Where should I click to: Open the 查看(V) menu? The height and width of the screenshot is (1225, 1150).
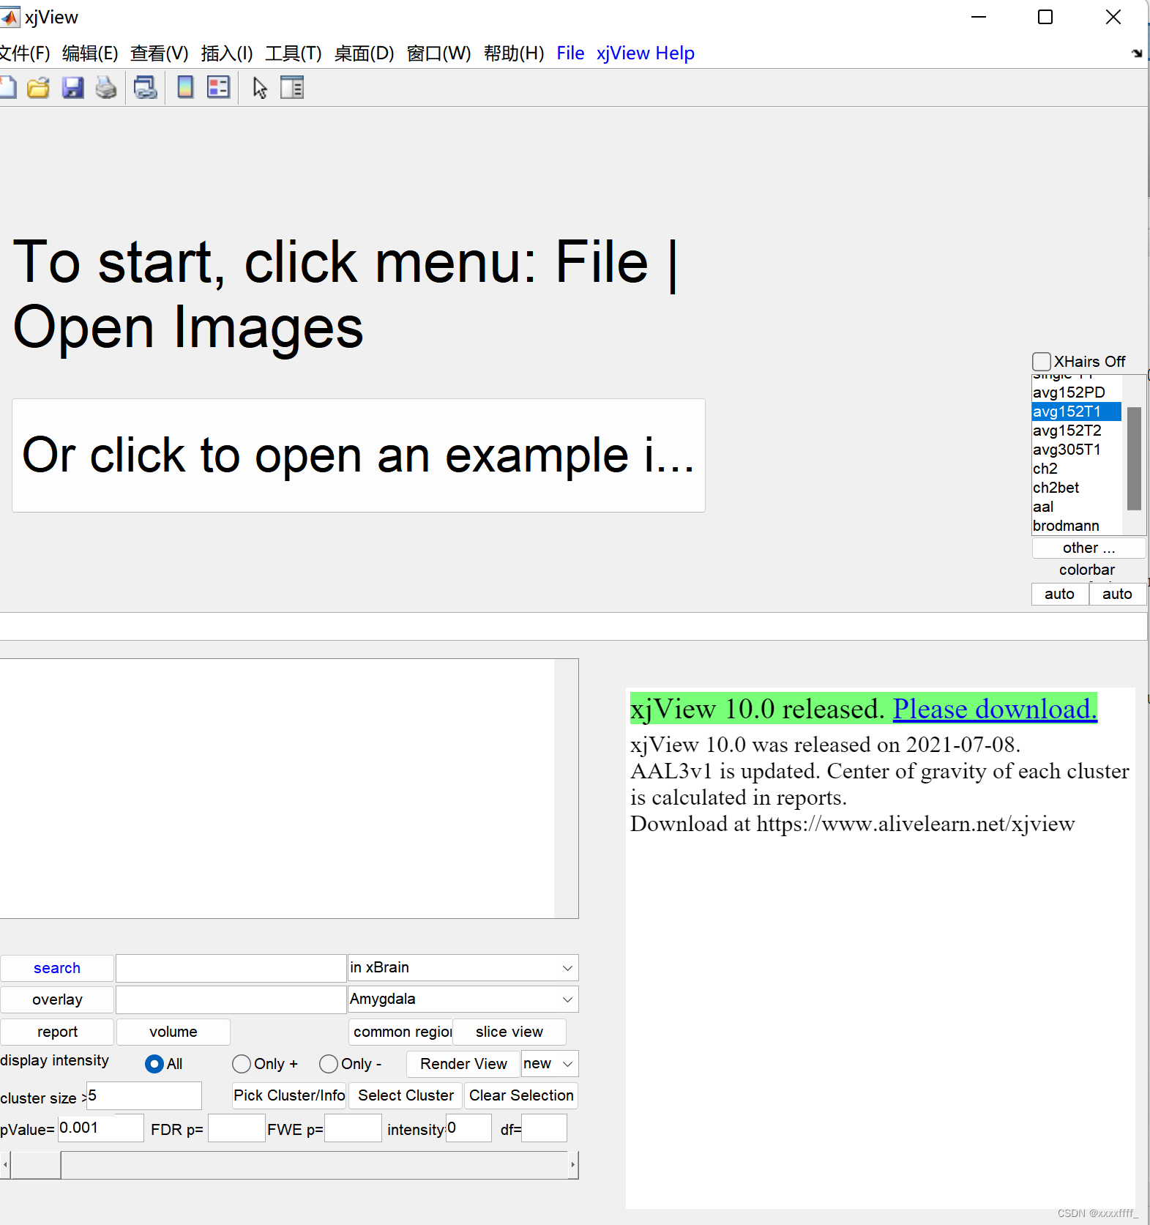(x=159, y=53)
